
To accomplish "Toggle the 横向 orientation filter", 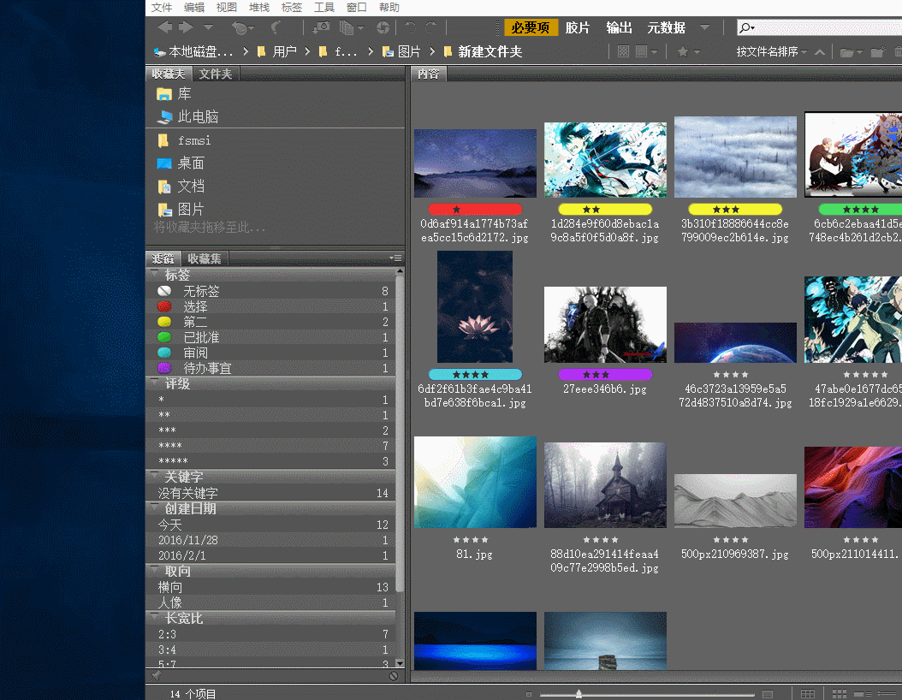I will tap(170, 587).
